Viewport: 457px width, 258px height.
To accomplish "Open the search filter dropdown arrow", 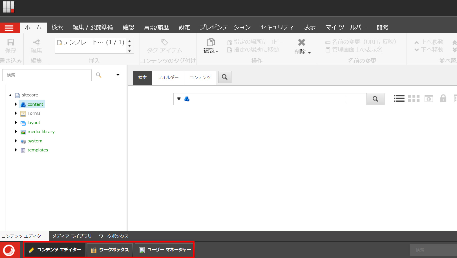I will (x=179, y=99).
